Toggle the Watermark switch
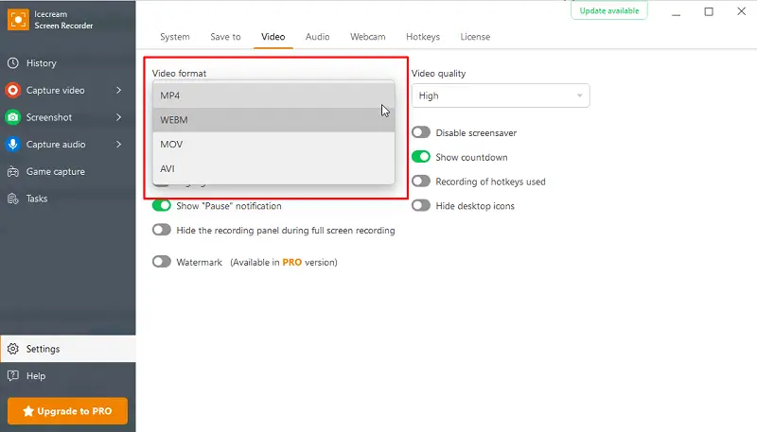The image size is (757, 432). [162, 262]
